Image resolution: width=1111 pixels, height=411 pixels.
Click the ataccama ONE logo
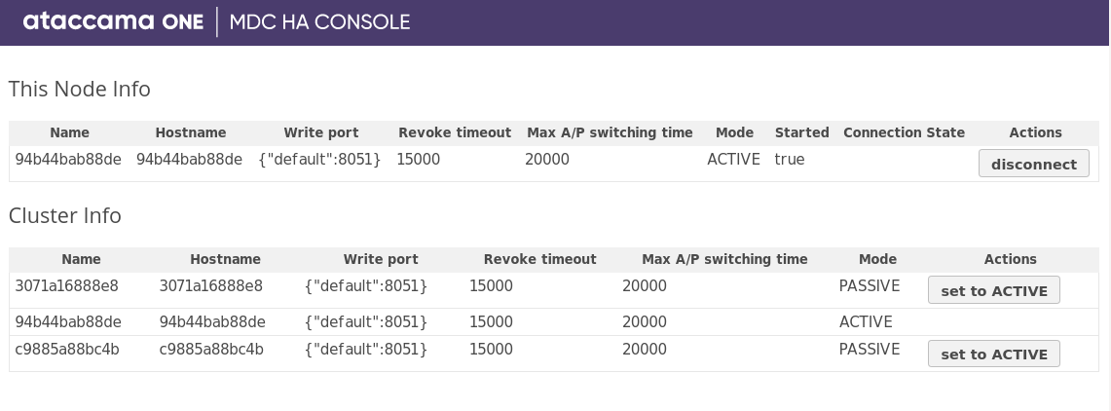tap(112, 22)
